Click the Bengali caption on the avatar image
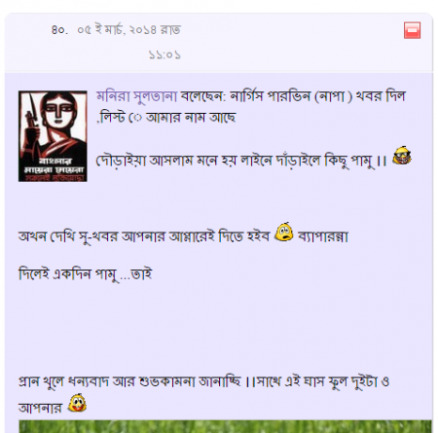 (x=54, y=169)
